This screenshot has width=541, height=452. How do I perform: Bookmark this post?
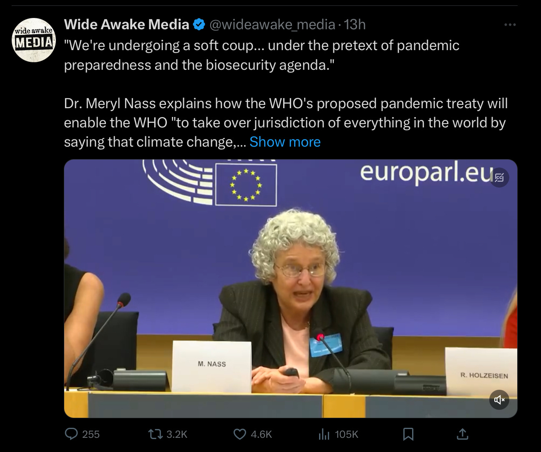coord(408,434)
